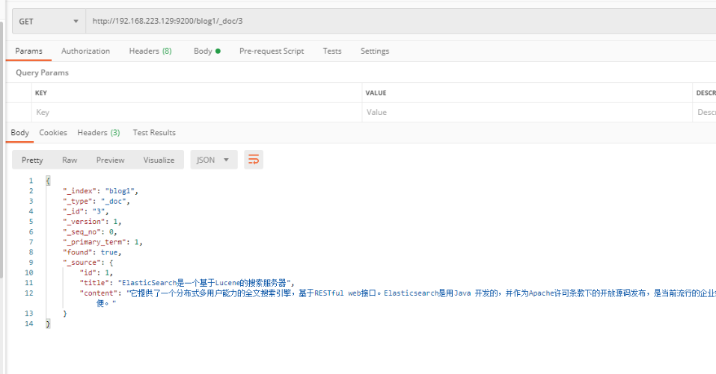Open the Pre-request Script tab
The image size is (716, 374).
pyautogui.click(x=272, y=51)
